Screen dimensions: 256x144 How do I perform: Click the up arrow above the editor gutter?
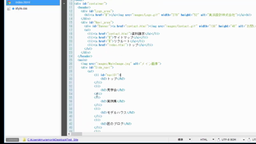tap(64, 4)
